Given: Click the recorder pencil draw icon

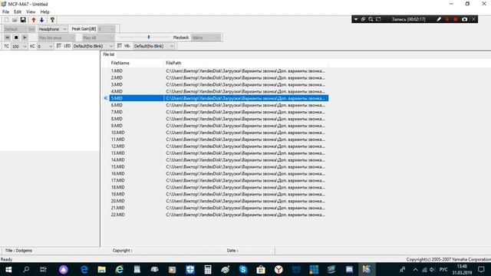Looking at the screenshot, I should 439,19.
